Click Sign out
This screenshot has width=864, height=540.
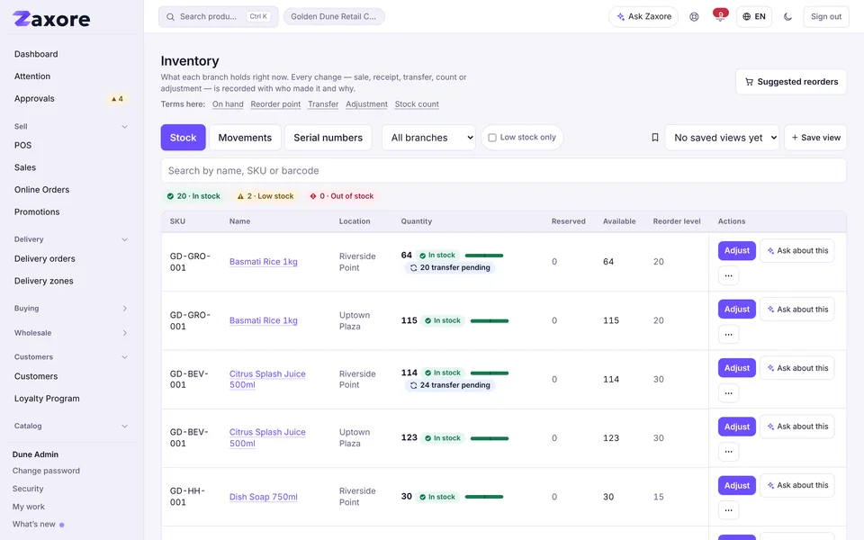coord(825,16)
